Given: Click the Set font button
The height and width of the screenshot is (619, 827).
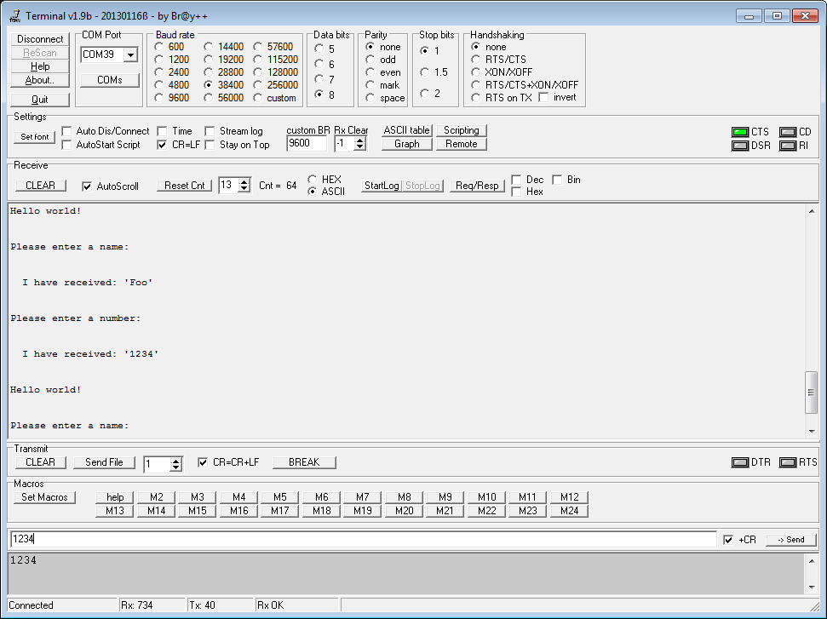Looking at the screenshot, I should [x=34, y=137].
